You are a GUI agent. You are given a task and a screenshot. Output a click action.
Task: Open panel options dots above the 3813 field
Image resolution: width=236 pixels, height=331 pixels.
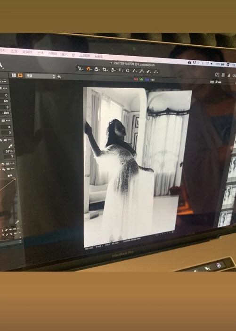coord(10,140)
